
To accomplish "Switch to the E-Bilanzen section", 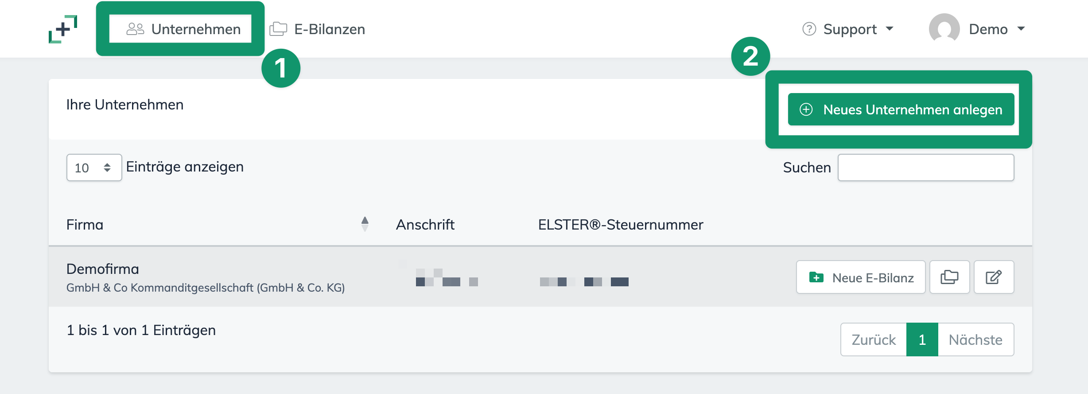I will coord(329,28).
